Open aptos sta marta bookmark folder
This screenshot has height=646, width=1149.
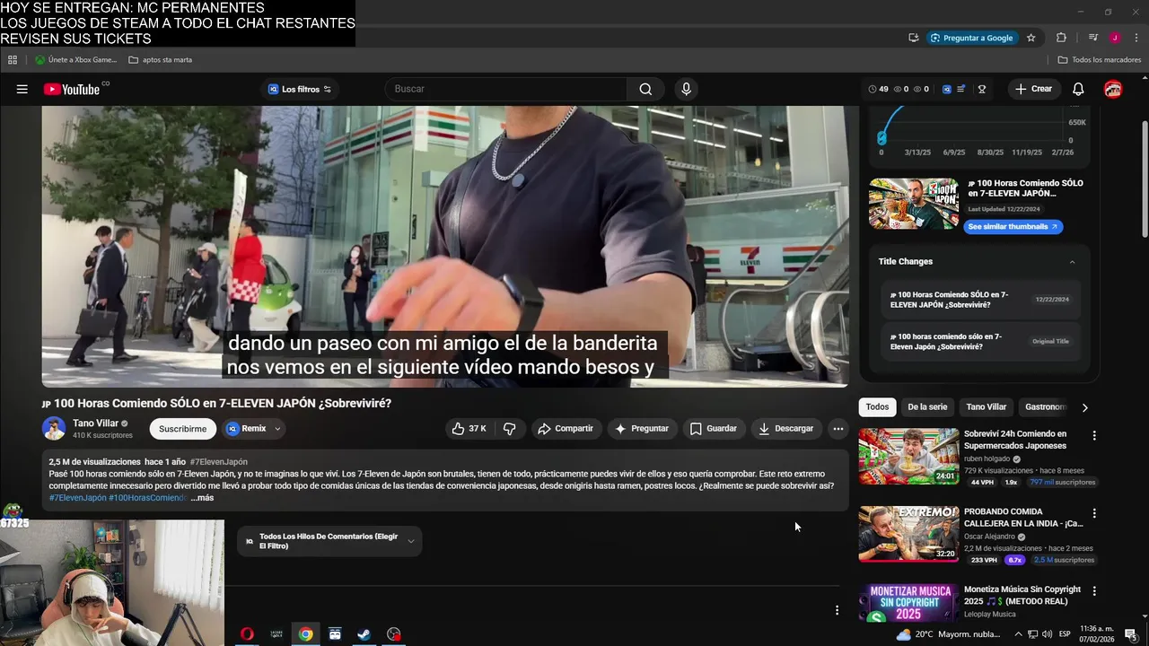coord(160,60)
